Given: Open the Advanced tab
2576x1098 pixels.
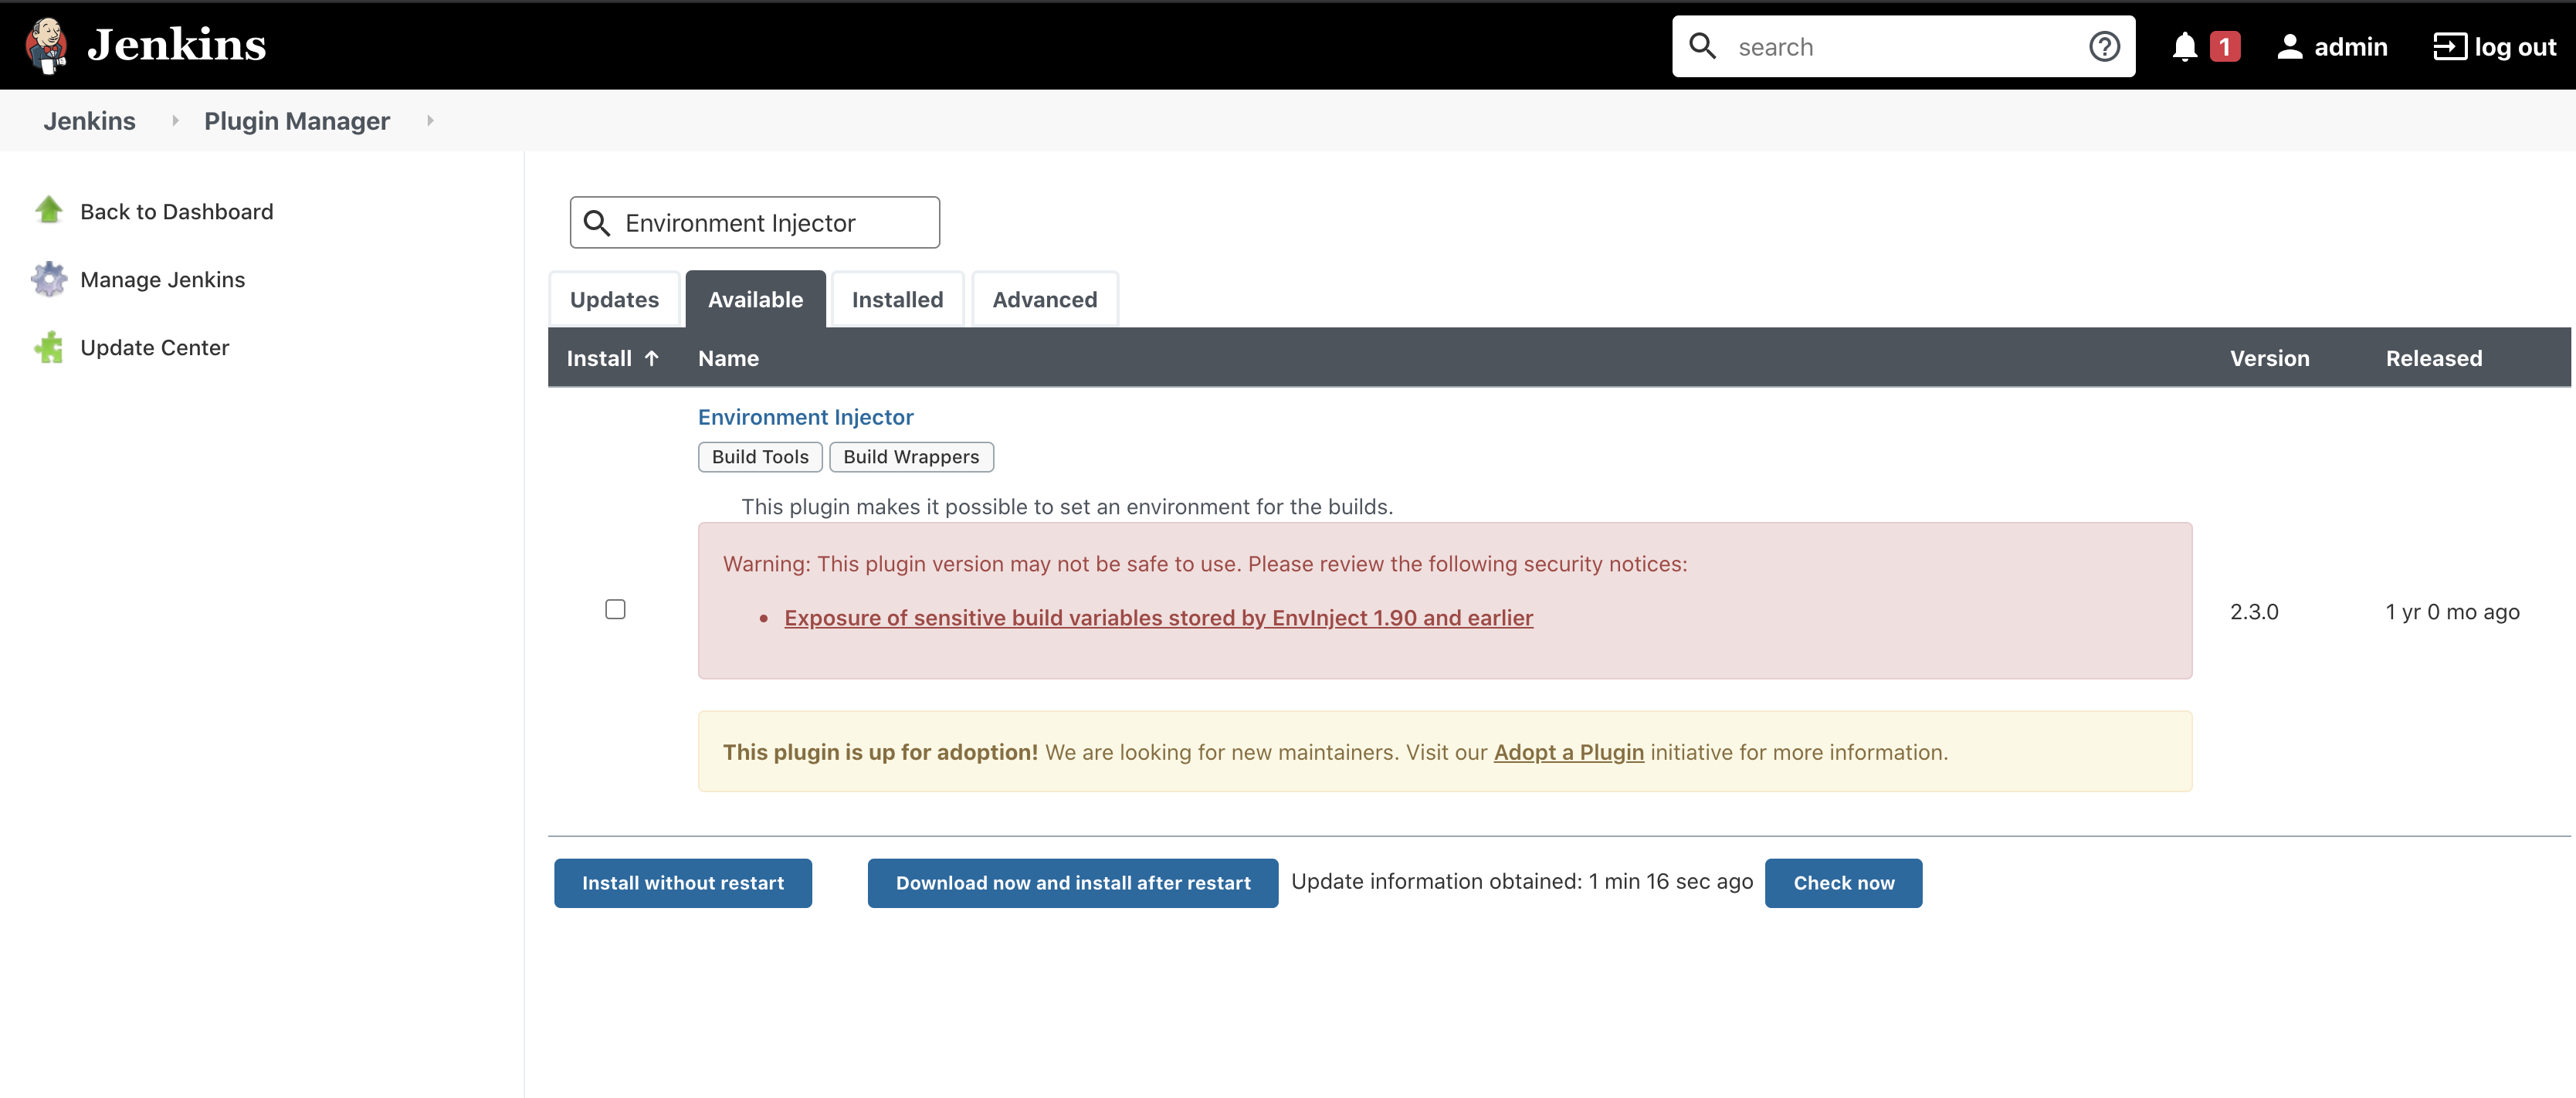Looking at the screenshot, I should pos(1044,299).
